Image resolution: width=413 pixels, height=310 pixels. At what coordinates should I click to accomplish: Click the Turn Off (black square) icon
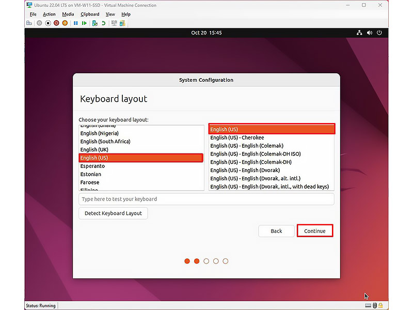pos(48,23)
